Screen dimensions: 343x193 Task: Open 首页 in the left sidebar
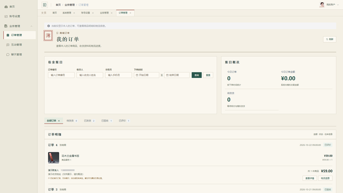coord(9,6)
